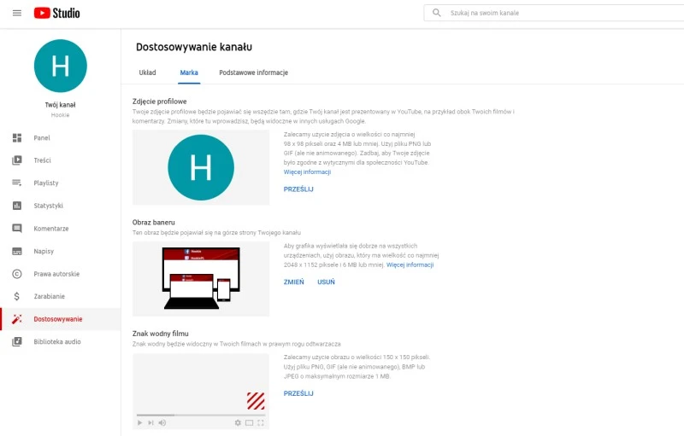Viewport: 684px width, 436px height.
Task: Click the striped watermark placeholder icon
Action: [256, 401]
